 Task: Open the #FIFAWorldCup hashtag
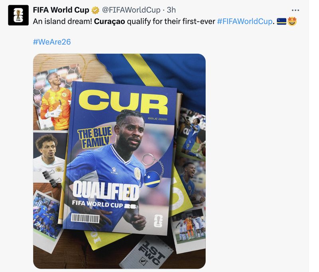245,21
